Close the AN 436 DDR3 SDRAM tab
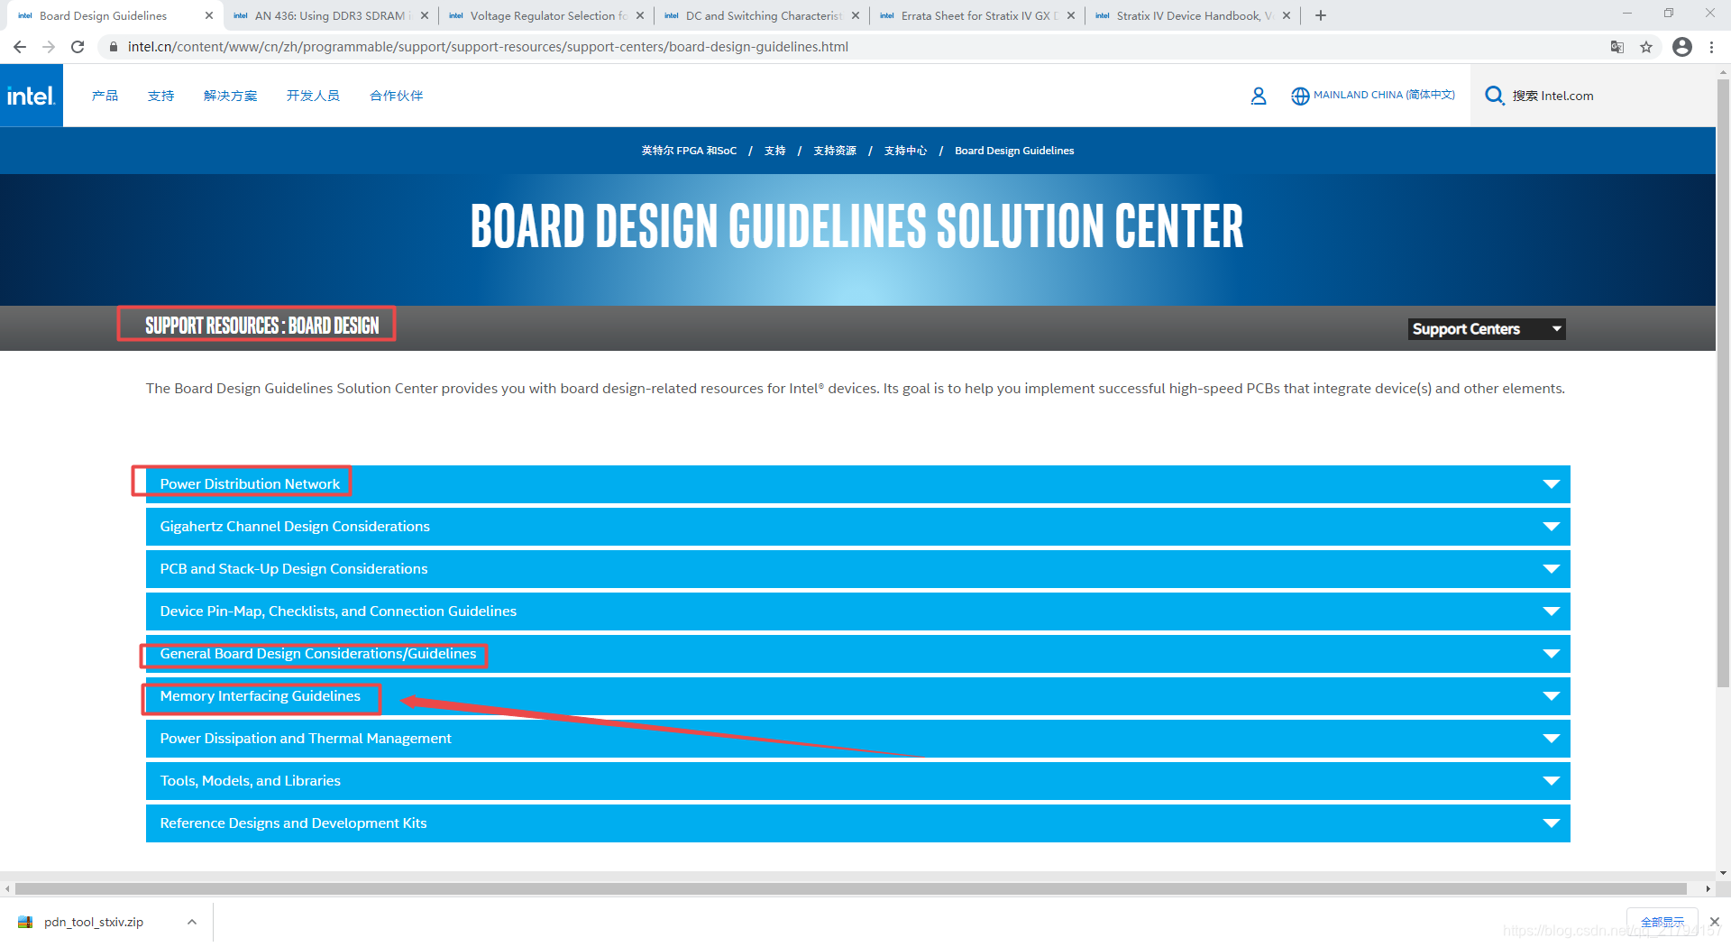Viewport: 1731px width, 947px height. (x=425, y=15)
